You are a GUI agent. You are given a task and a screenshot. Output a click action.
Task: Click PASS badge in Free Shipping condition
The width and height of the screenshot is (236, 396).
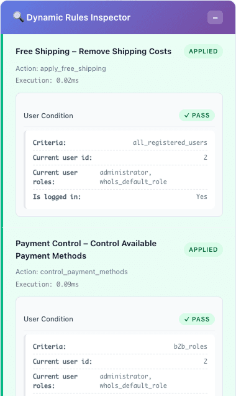[x=197, y=116]
